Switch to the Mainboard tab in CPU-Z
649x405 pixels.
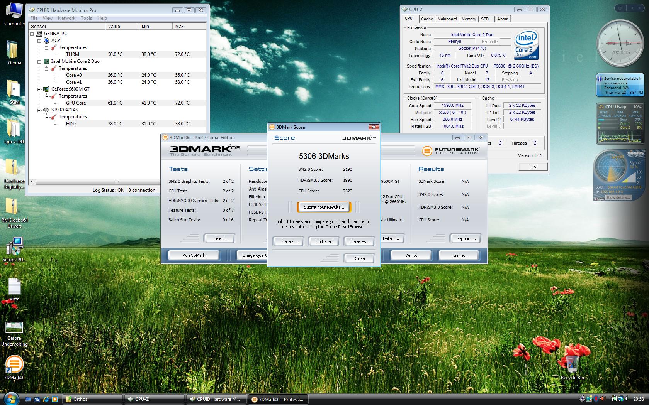click(447, 19)
